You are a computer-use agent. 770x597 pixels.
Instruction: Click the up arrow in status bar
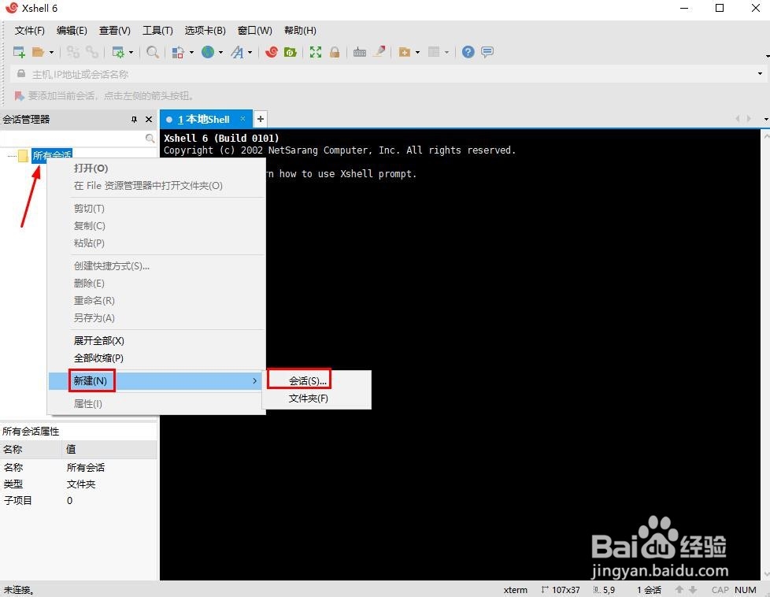click(x=679, y=590)
